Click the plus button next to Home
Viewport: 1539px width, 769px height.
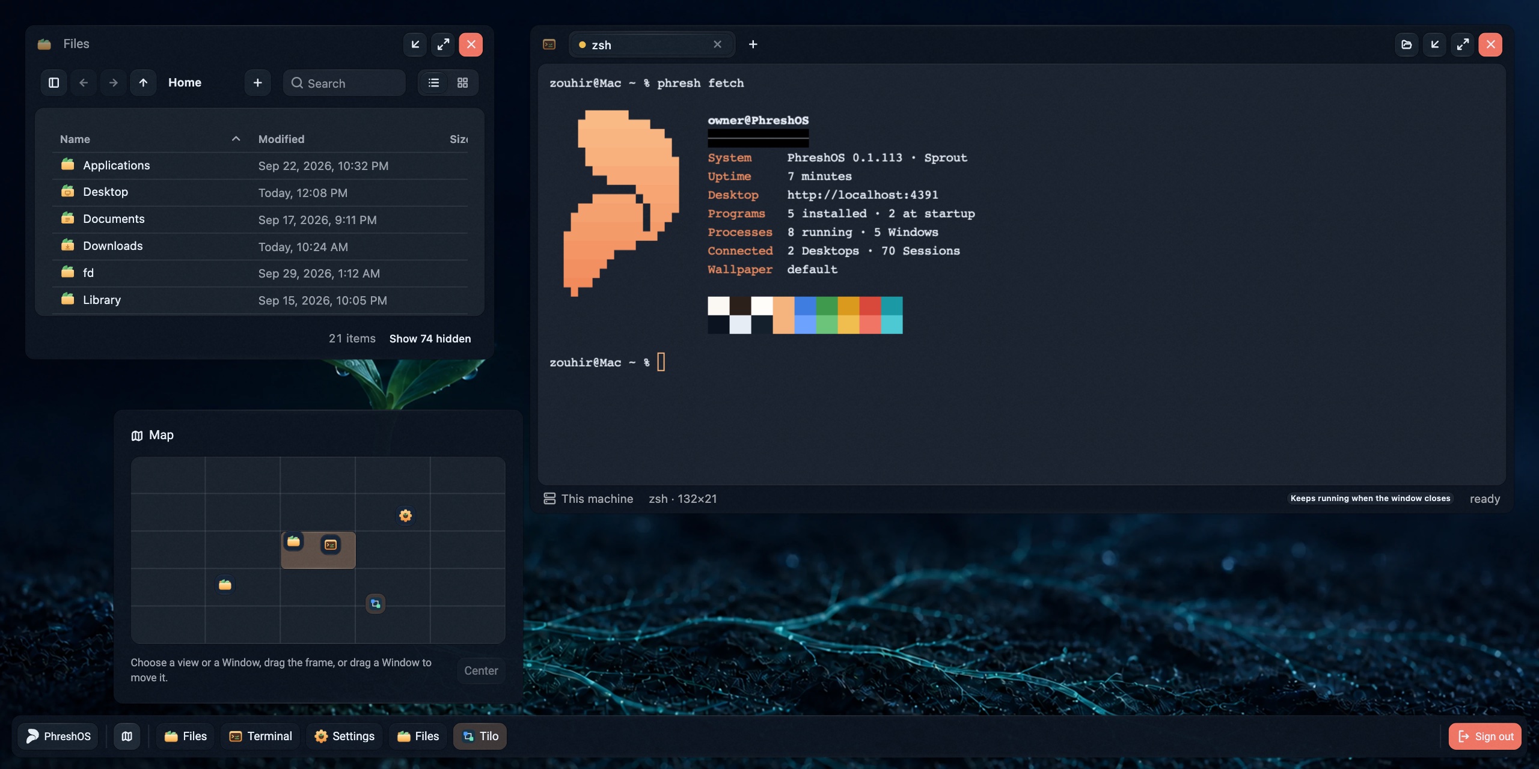pyautogui.click(x=257, y=83)
